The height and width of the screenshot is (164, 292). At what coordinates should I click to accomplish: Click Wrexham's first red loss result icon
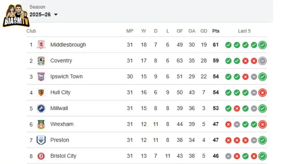(228, 124)
